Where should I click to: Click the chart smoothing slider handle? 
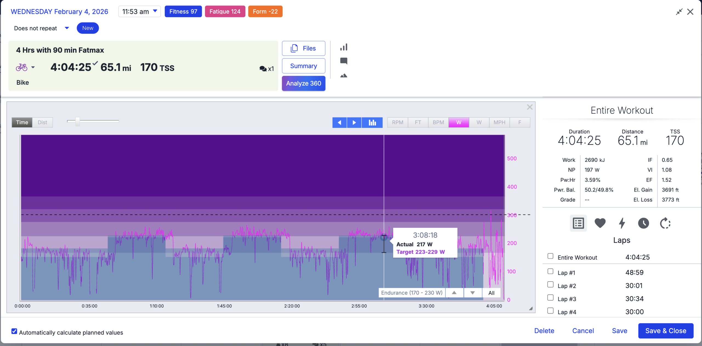click(78, 121)
